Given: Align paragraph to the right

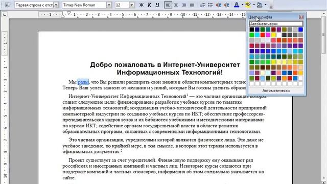Looking at the screenshot, I should click(x=184, y=5).
